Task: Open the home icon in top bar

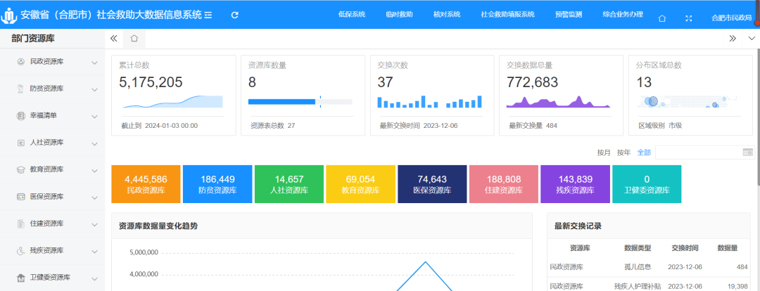Action: [662, 18]
